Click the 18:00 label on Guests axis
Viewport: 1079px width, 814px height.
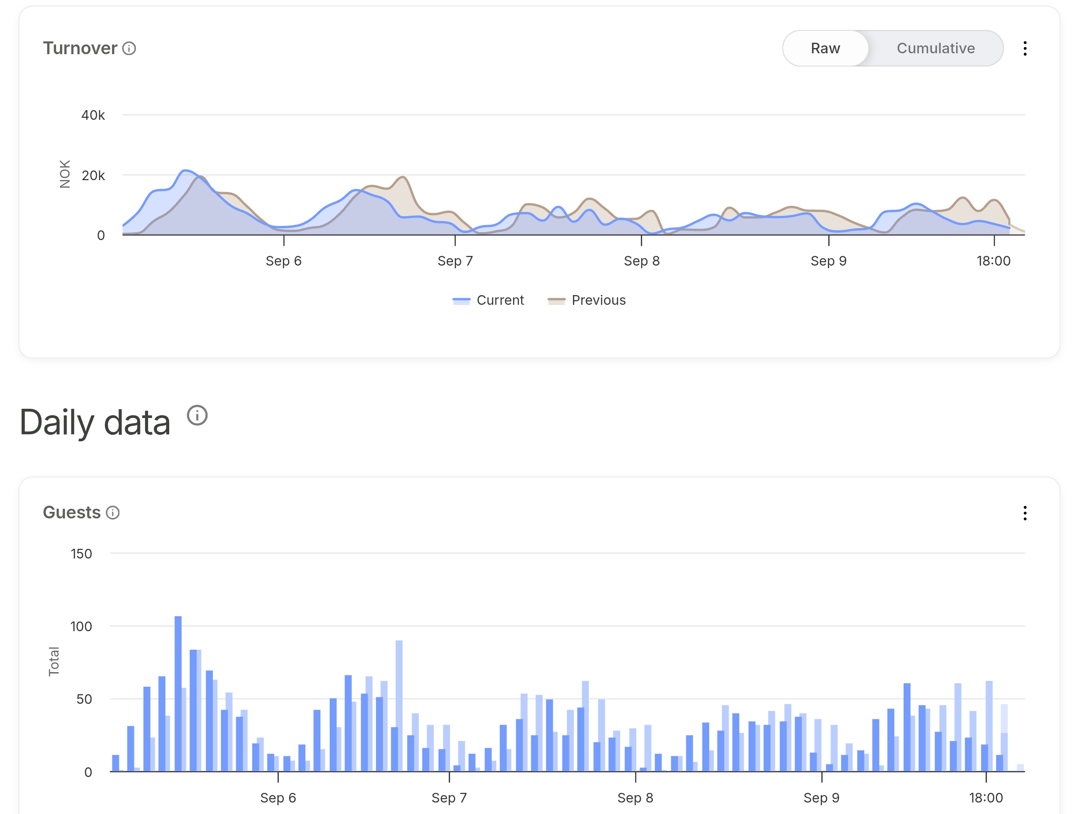click(986, 798)
